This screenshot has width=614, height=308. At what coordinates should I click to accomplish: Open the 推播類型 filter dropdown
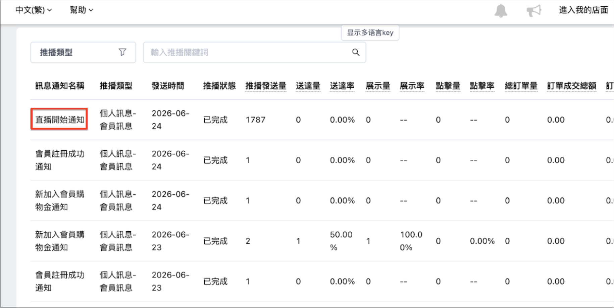tap(83, 52)
